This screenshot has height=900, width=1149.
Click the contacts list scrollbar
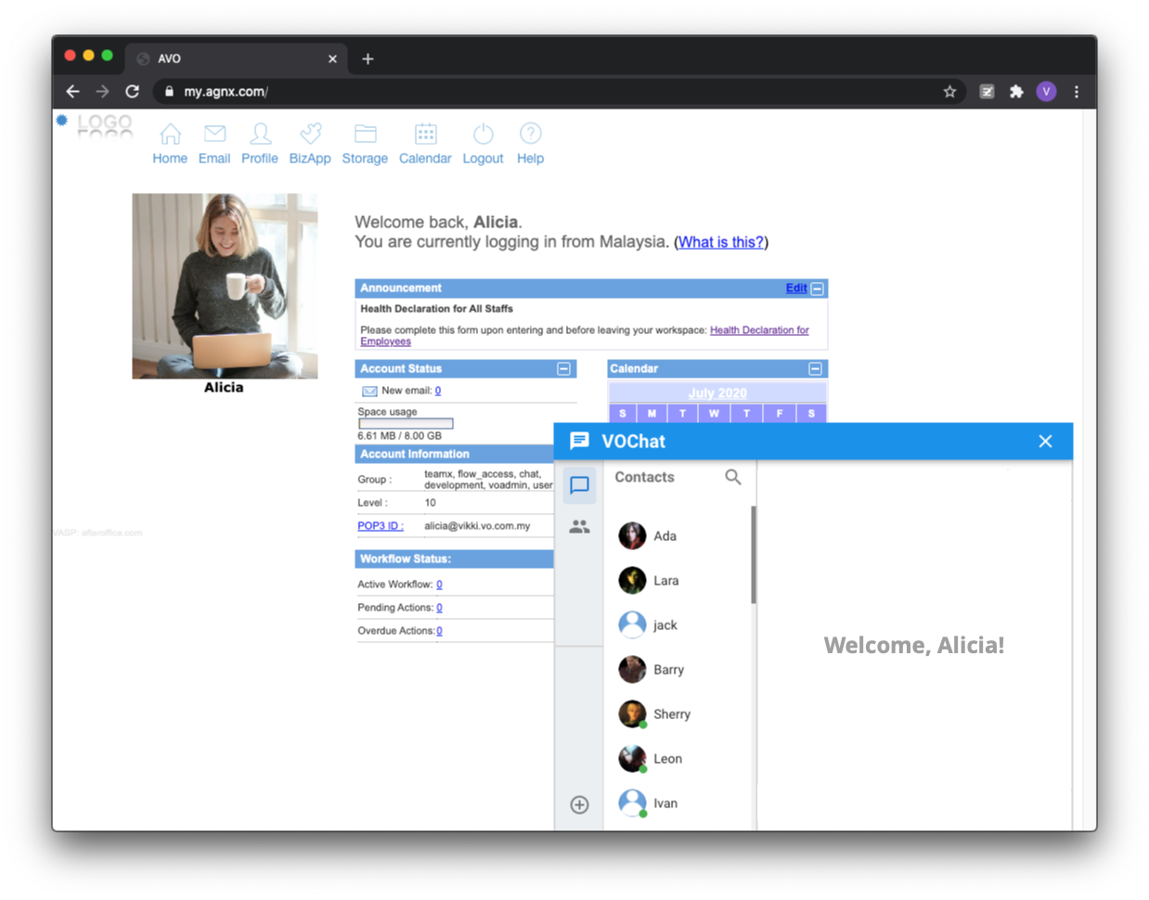[753, 555]
